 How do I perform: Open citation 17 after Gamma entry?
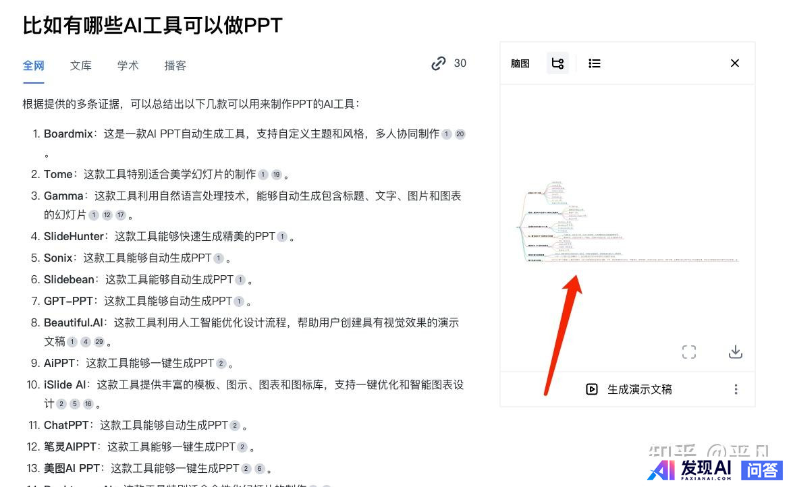(x=120, y=215)
